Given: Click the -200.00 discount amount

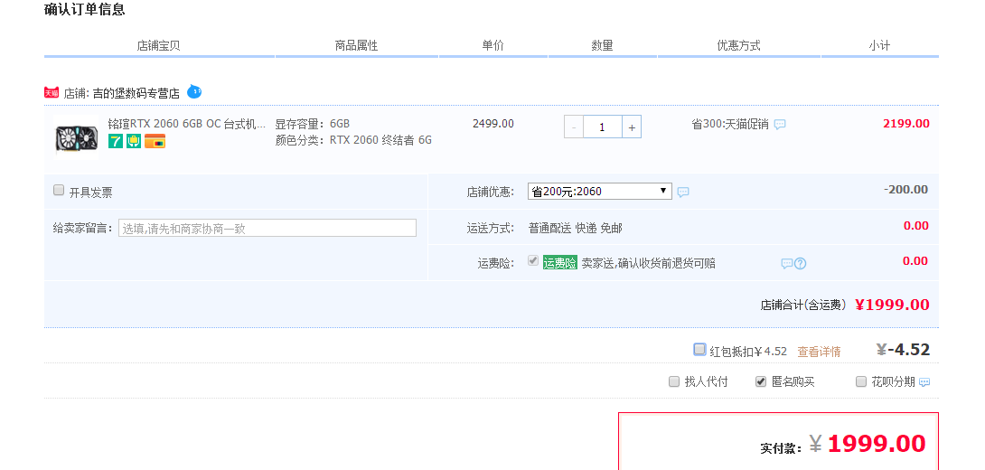Looking at the screenshot, I should 905,190.
